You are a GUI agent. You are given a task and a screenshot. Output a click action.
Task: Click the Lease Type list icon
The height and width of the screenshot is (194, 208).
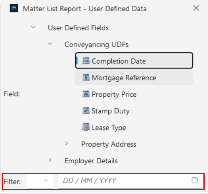(x=86, y=127)
